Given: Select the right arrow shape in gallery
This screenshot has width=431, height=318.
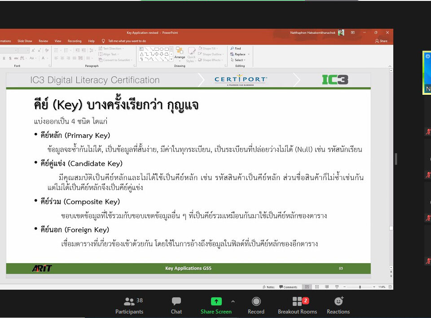Looking at the screenshot, I should 157,54.
